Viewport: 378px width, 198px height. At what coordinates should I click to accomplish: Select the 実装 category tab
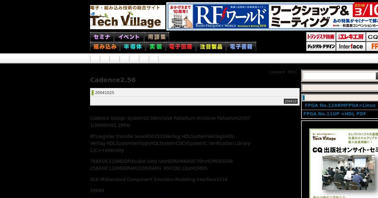pos(156,47)
